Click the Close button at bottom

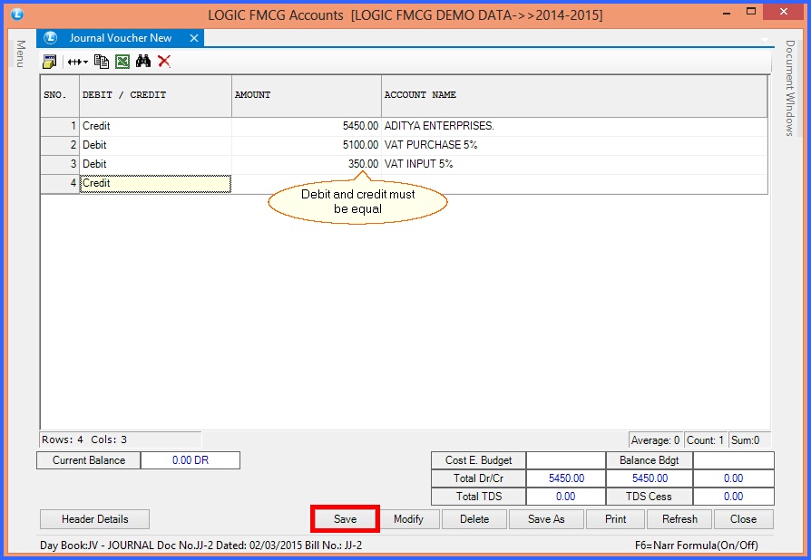(743, 519)
